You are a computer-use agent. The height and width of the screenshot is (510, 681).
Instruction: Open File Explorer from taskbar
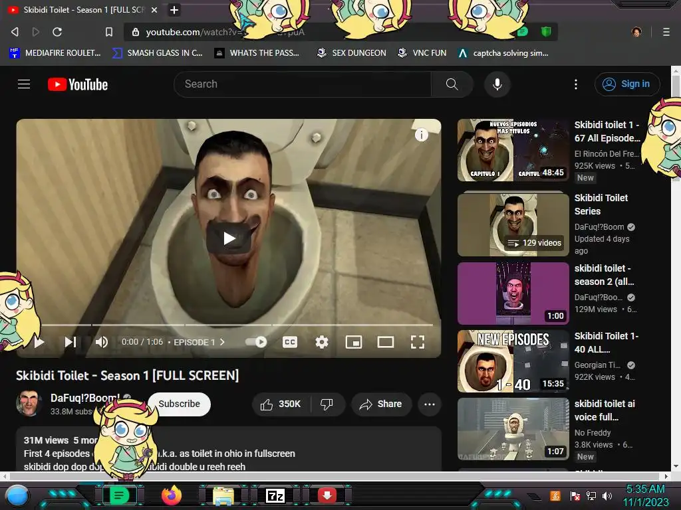223,495
